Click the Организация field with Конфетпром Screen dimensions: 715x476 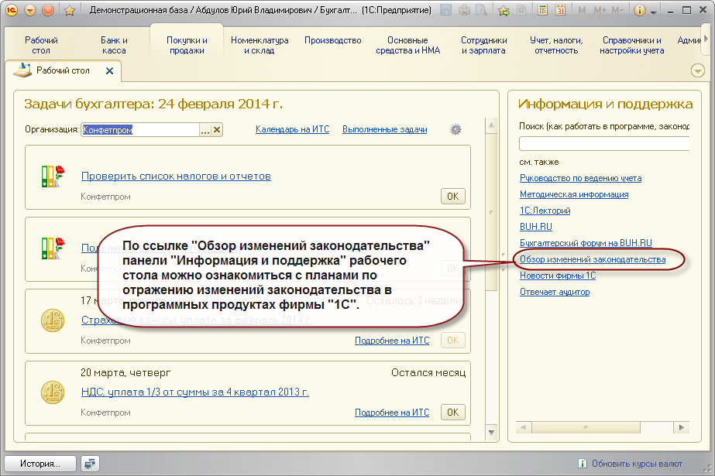pyautogui.click(x=140, y=130)
